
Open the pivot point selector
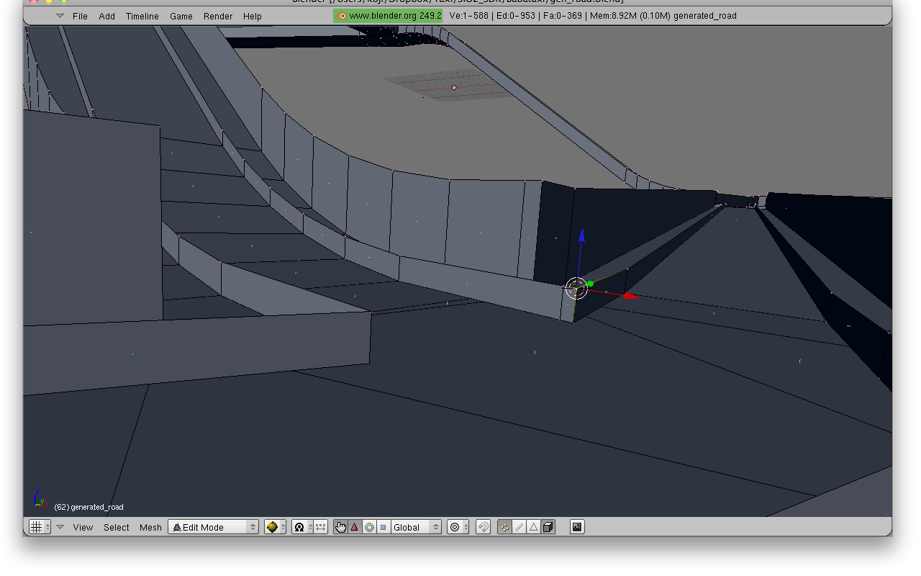302,527
